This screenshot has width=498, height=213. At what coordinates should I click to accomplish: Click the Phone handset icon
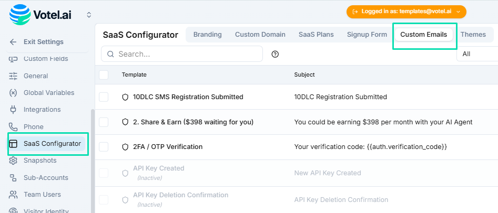tap(14, 127)
